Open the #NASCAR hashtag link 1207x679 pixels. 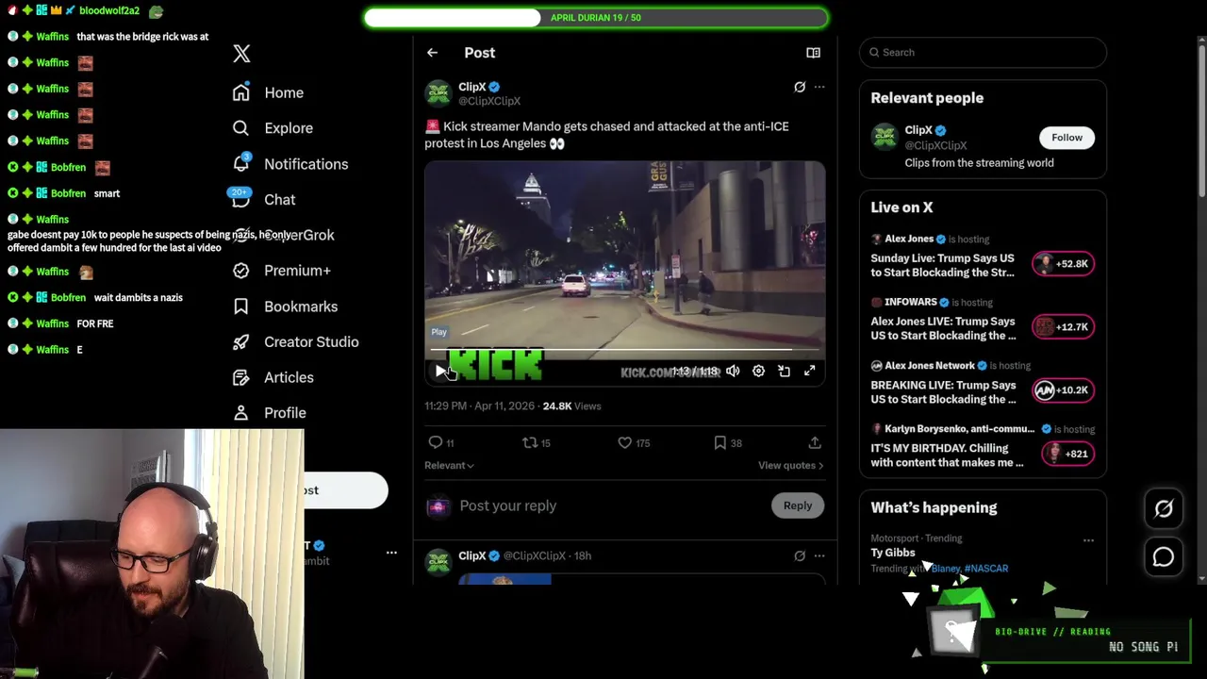pos(986,569)
